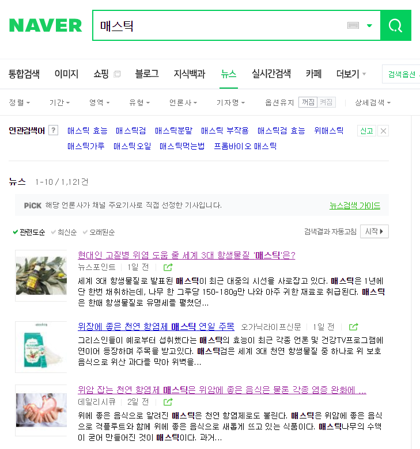Viewport: 420px width, 449px height.
Task: Open the on-screen keyboard icon in search box
Action: pyautogui.click(x=353, y=25)
